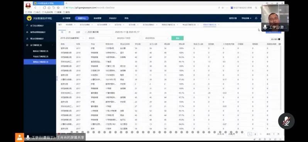The height and width of the screenshot is (142, 308).
Task: Click the mushroom browser logo icon
Action: point(28,5)
